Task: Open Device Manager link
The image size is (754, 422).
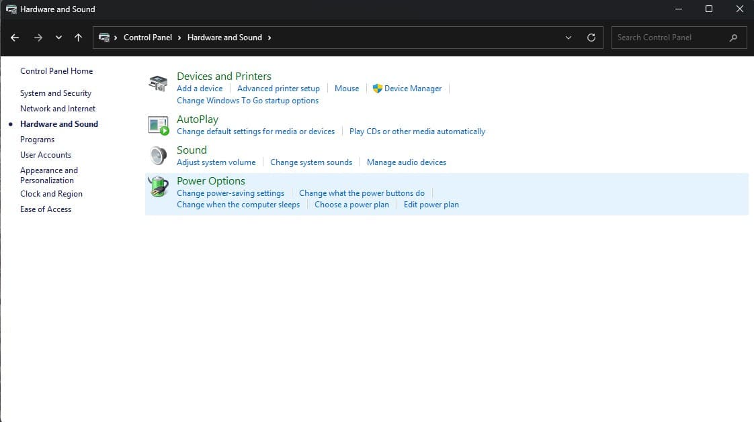Action: pos(413,89)
